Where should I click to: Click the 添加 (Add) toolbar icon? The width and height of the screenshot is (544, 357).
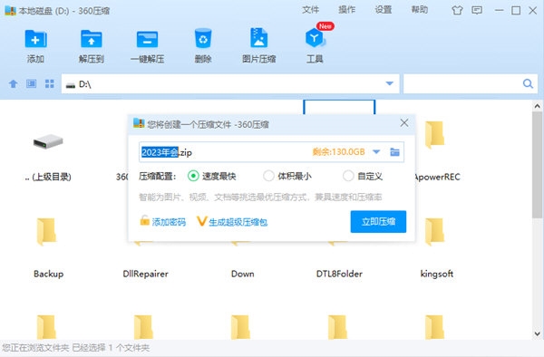click(35, 39)
